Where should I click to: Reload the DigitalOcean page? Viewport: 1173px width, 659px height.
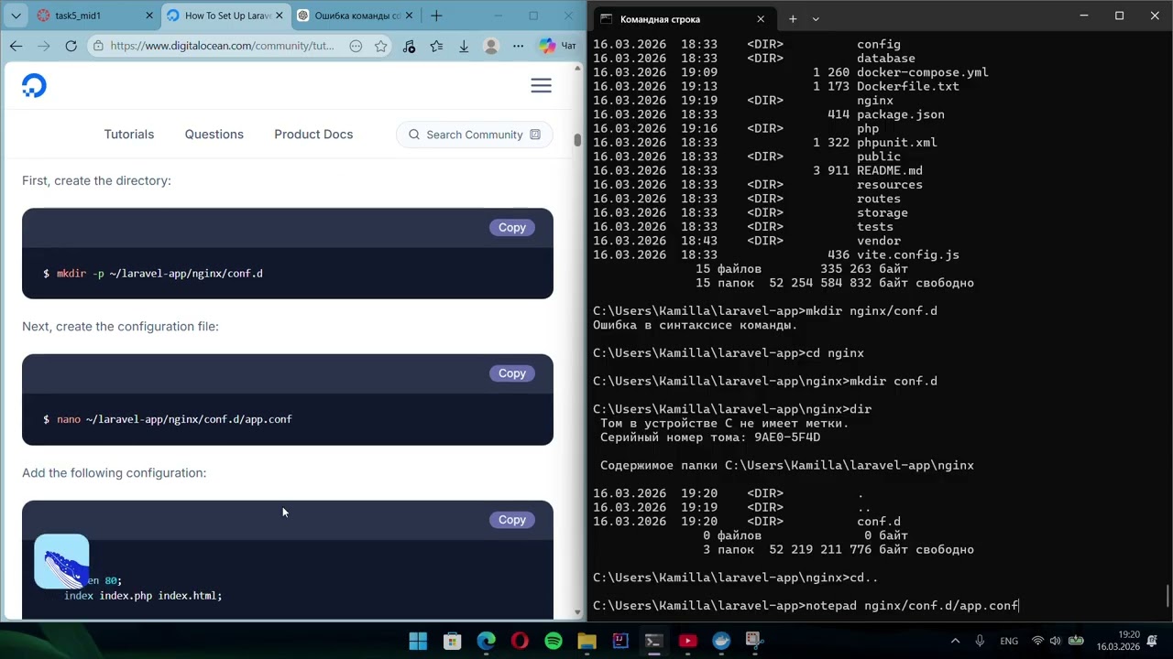(x=71, y=46)
